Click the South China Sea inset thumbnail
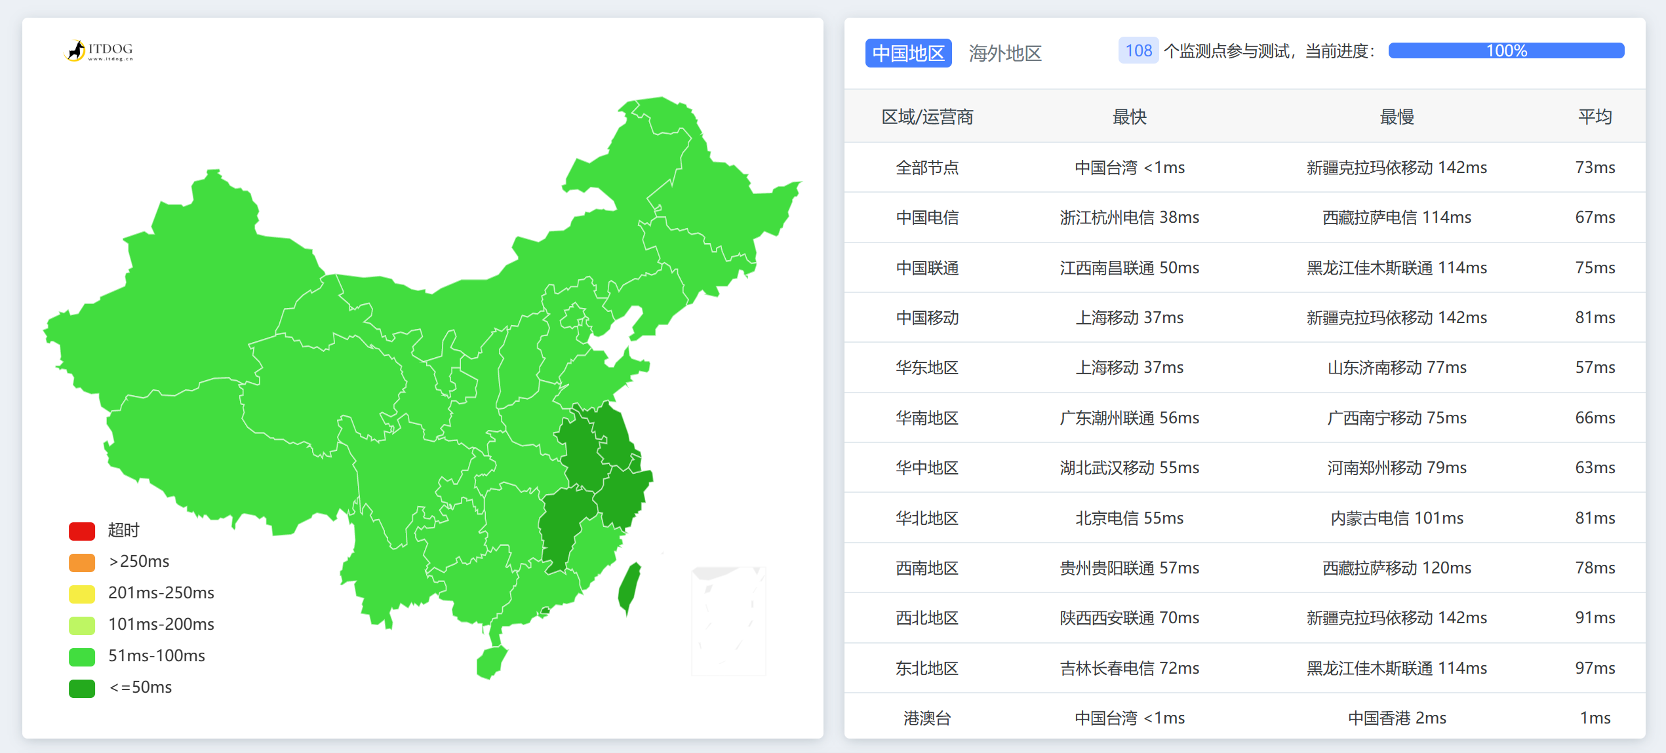This screenshot has width=1666, height=753. 728,621
